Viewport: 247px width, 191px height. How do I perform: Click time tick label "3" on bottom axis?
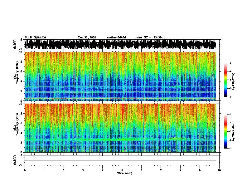[83, 170]
